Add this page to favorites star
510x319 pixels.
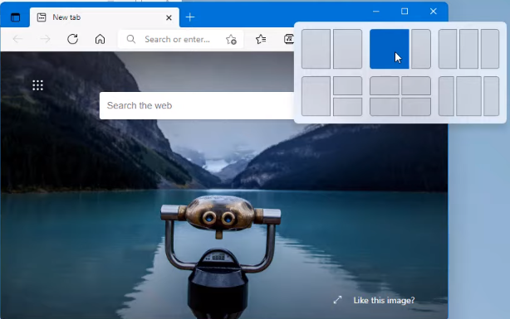tap(231, 40)
